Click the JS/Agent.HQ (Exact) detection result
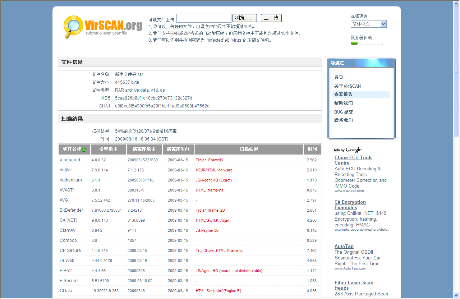Image resolution: width=460 pixels, height=299 pixels. [x=214, y=180]
